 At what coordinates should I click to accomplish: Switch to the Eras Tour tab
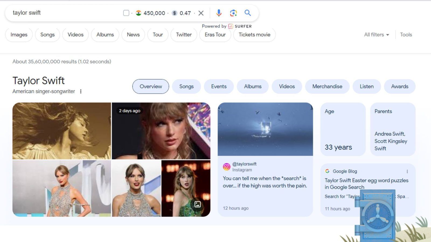click(215, 34)
